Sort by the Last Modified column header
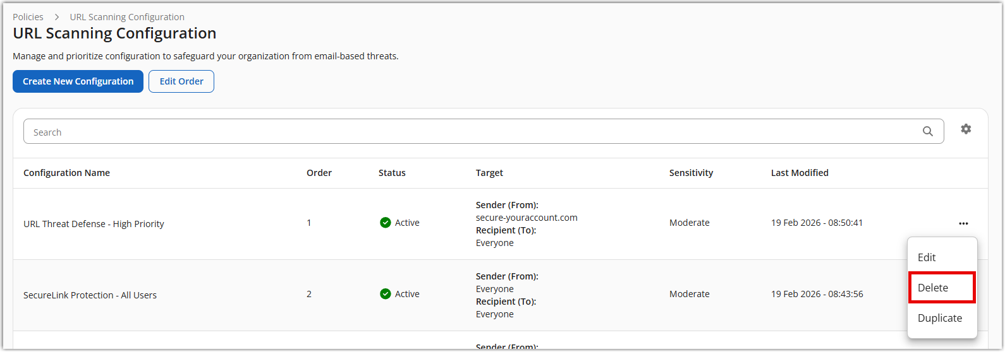 tap(799, 173)
